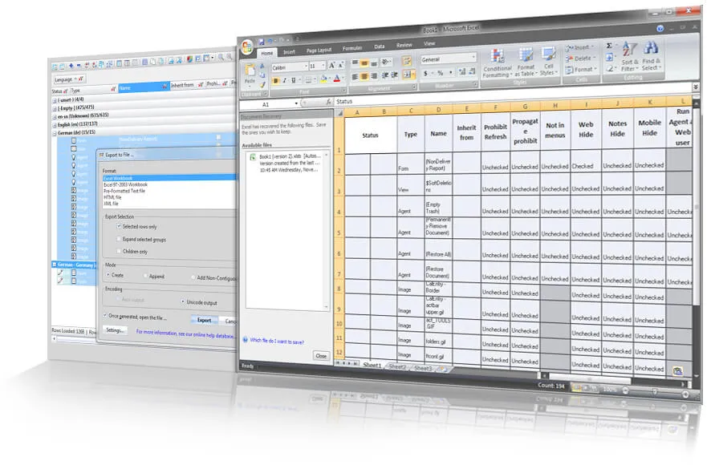707x465 pixels.
Task: Open the Excel Office Button menu
Action: [247, 46]
